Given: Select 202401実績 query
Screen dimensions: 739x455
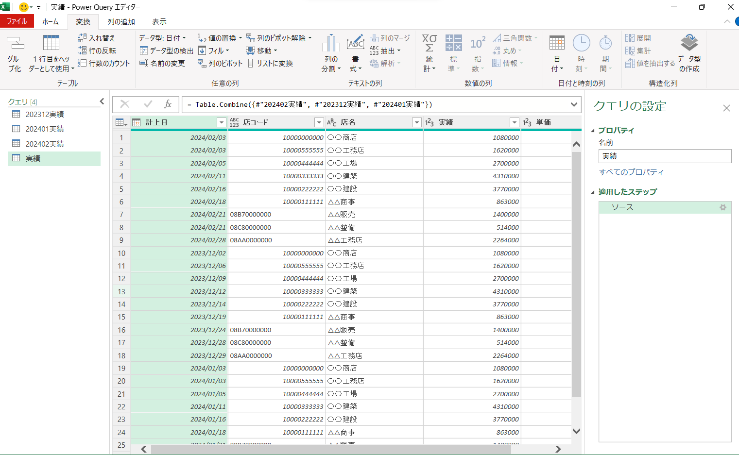Looking at the screenshot, I should pos(54,129).
